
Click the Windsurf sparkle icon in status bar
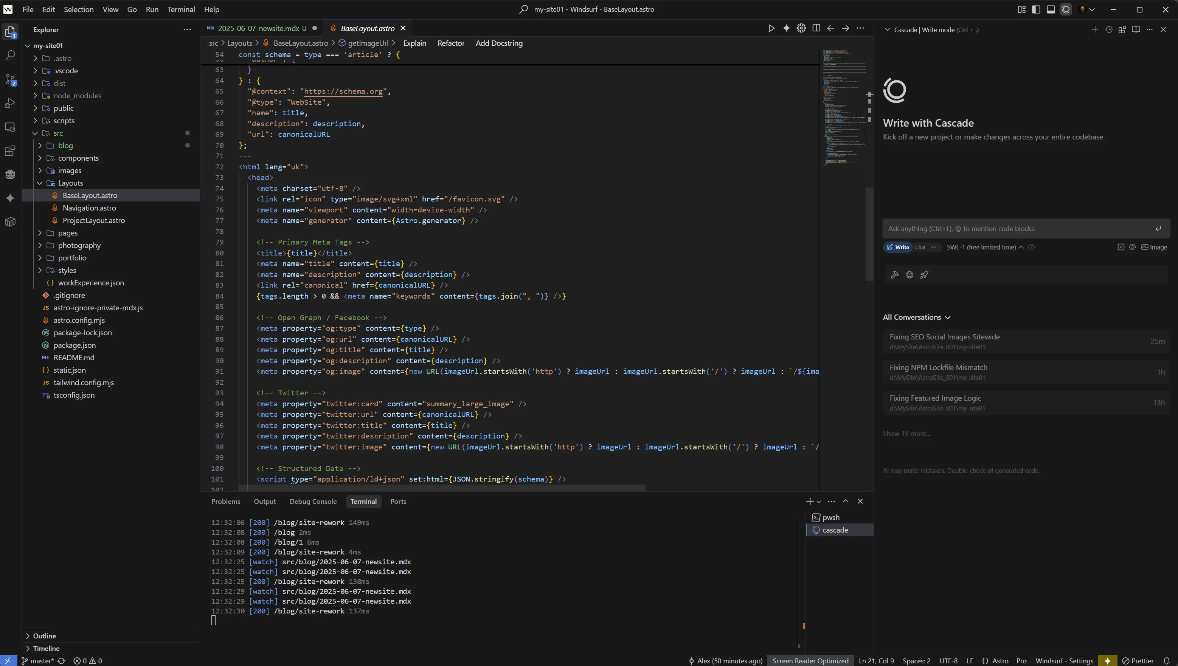pos(1108,660)
